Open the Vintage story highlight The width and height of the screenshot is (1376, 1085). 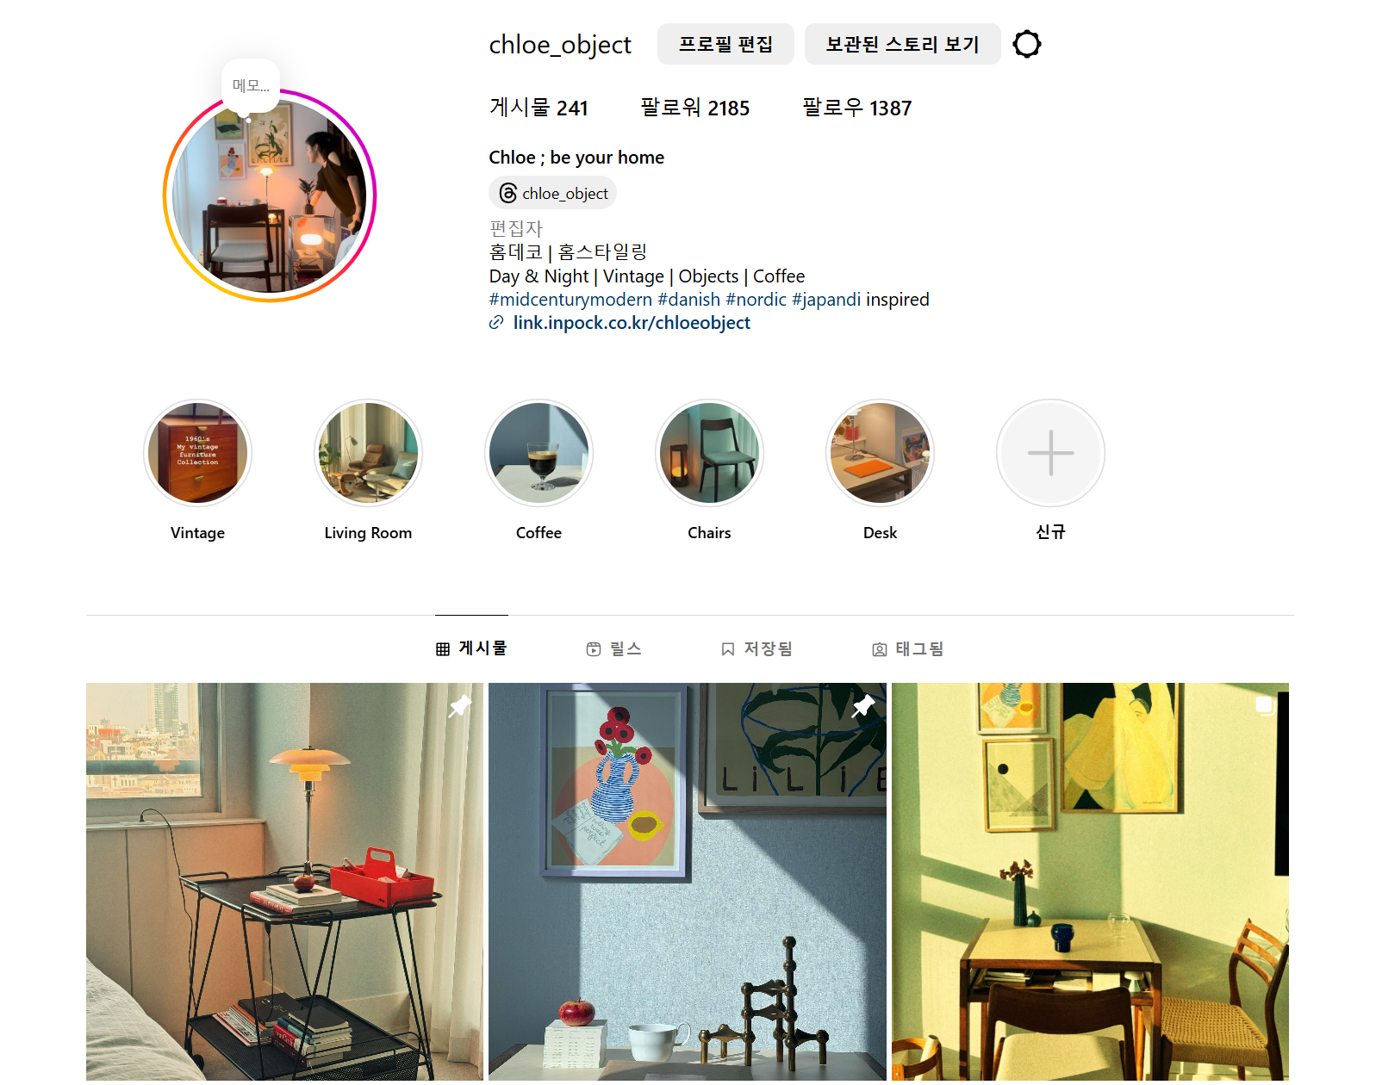pyautogui.click(x=197, y=453)
